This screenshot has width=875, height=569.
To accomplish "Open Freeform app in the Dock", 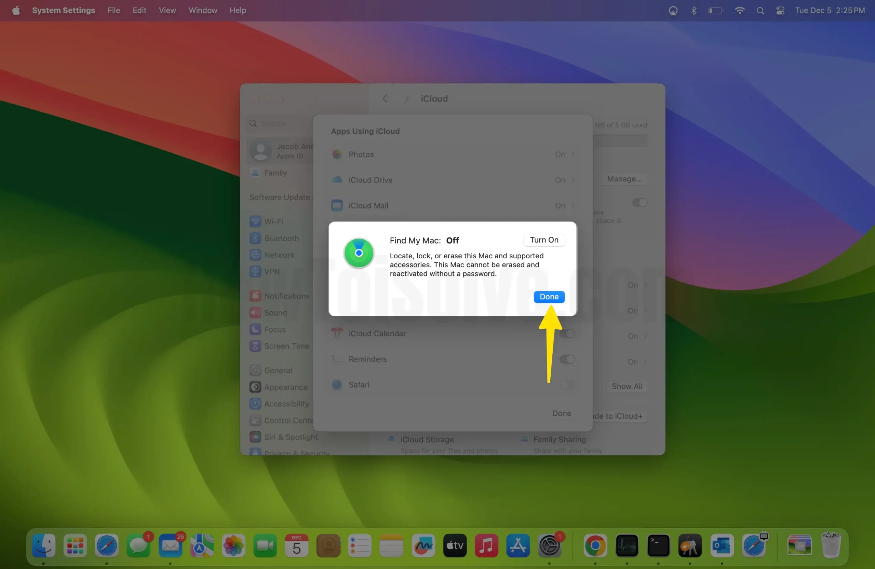I will coord(423,545).
